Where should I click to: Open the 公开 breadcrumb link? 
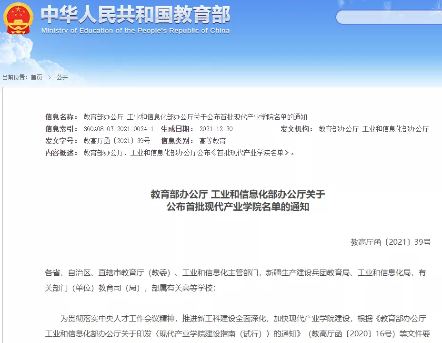[62, 77]
